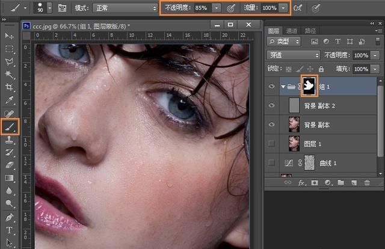This screenshot has height=249, width=385.
Task: Lock transparent pixels
Action: tap(289, 70)
